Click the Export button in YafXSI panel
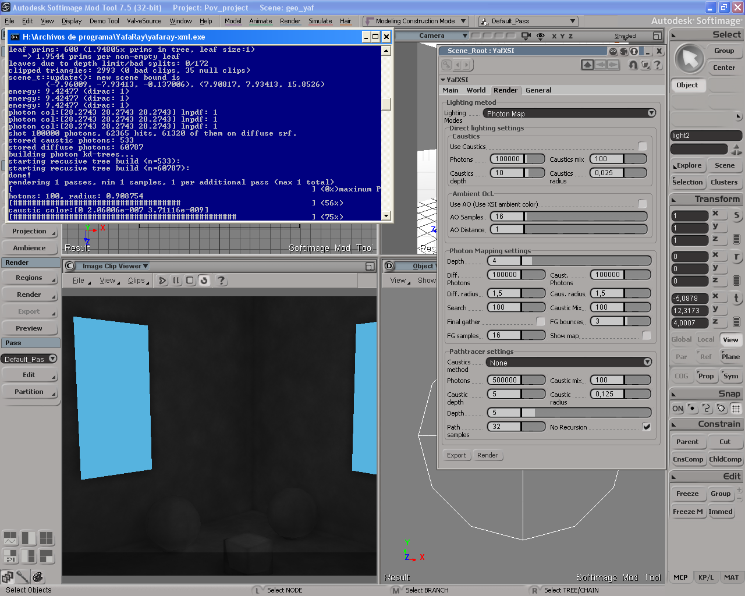Viewport: 745px width, 596px height. pos(456,455)
